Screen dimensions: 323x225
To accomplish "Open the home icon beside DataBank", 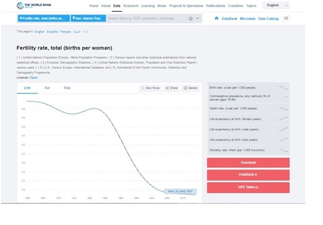I will pos(216,18).
